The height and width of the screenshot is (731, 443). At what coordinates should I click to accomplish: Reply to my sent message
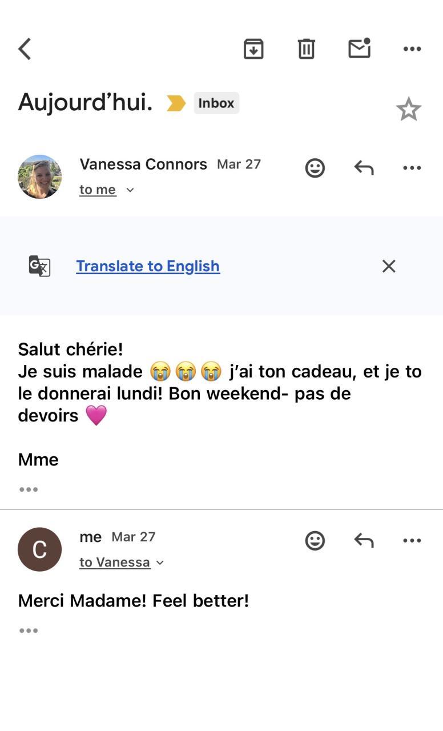pyautogui.click(x=364, y=540)
